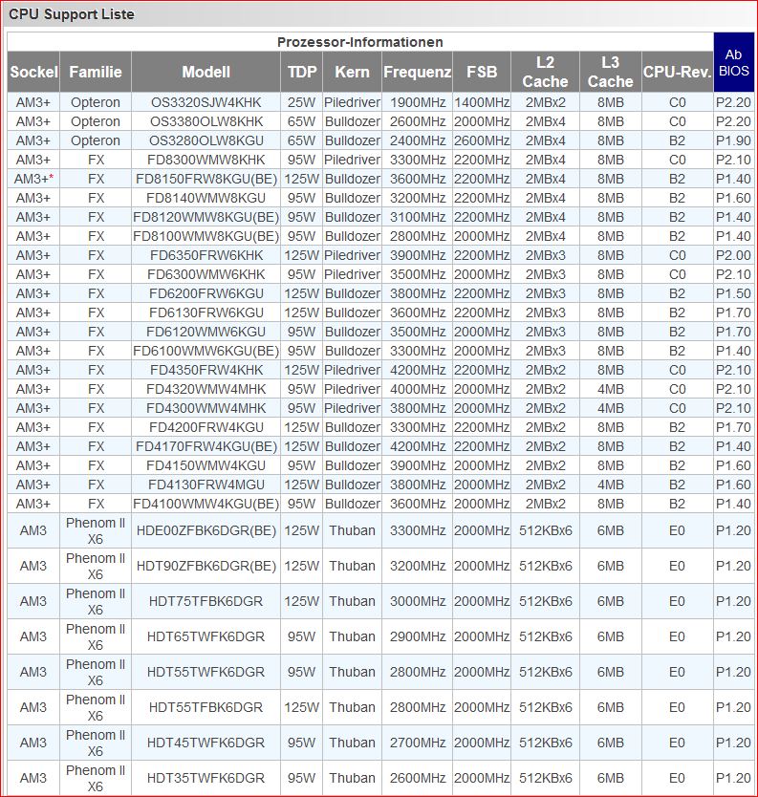Select model FD6100WMW6KGU(BE)

(x=206, y=351)
